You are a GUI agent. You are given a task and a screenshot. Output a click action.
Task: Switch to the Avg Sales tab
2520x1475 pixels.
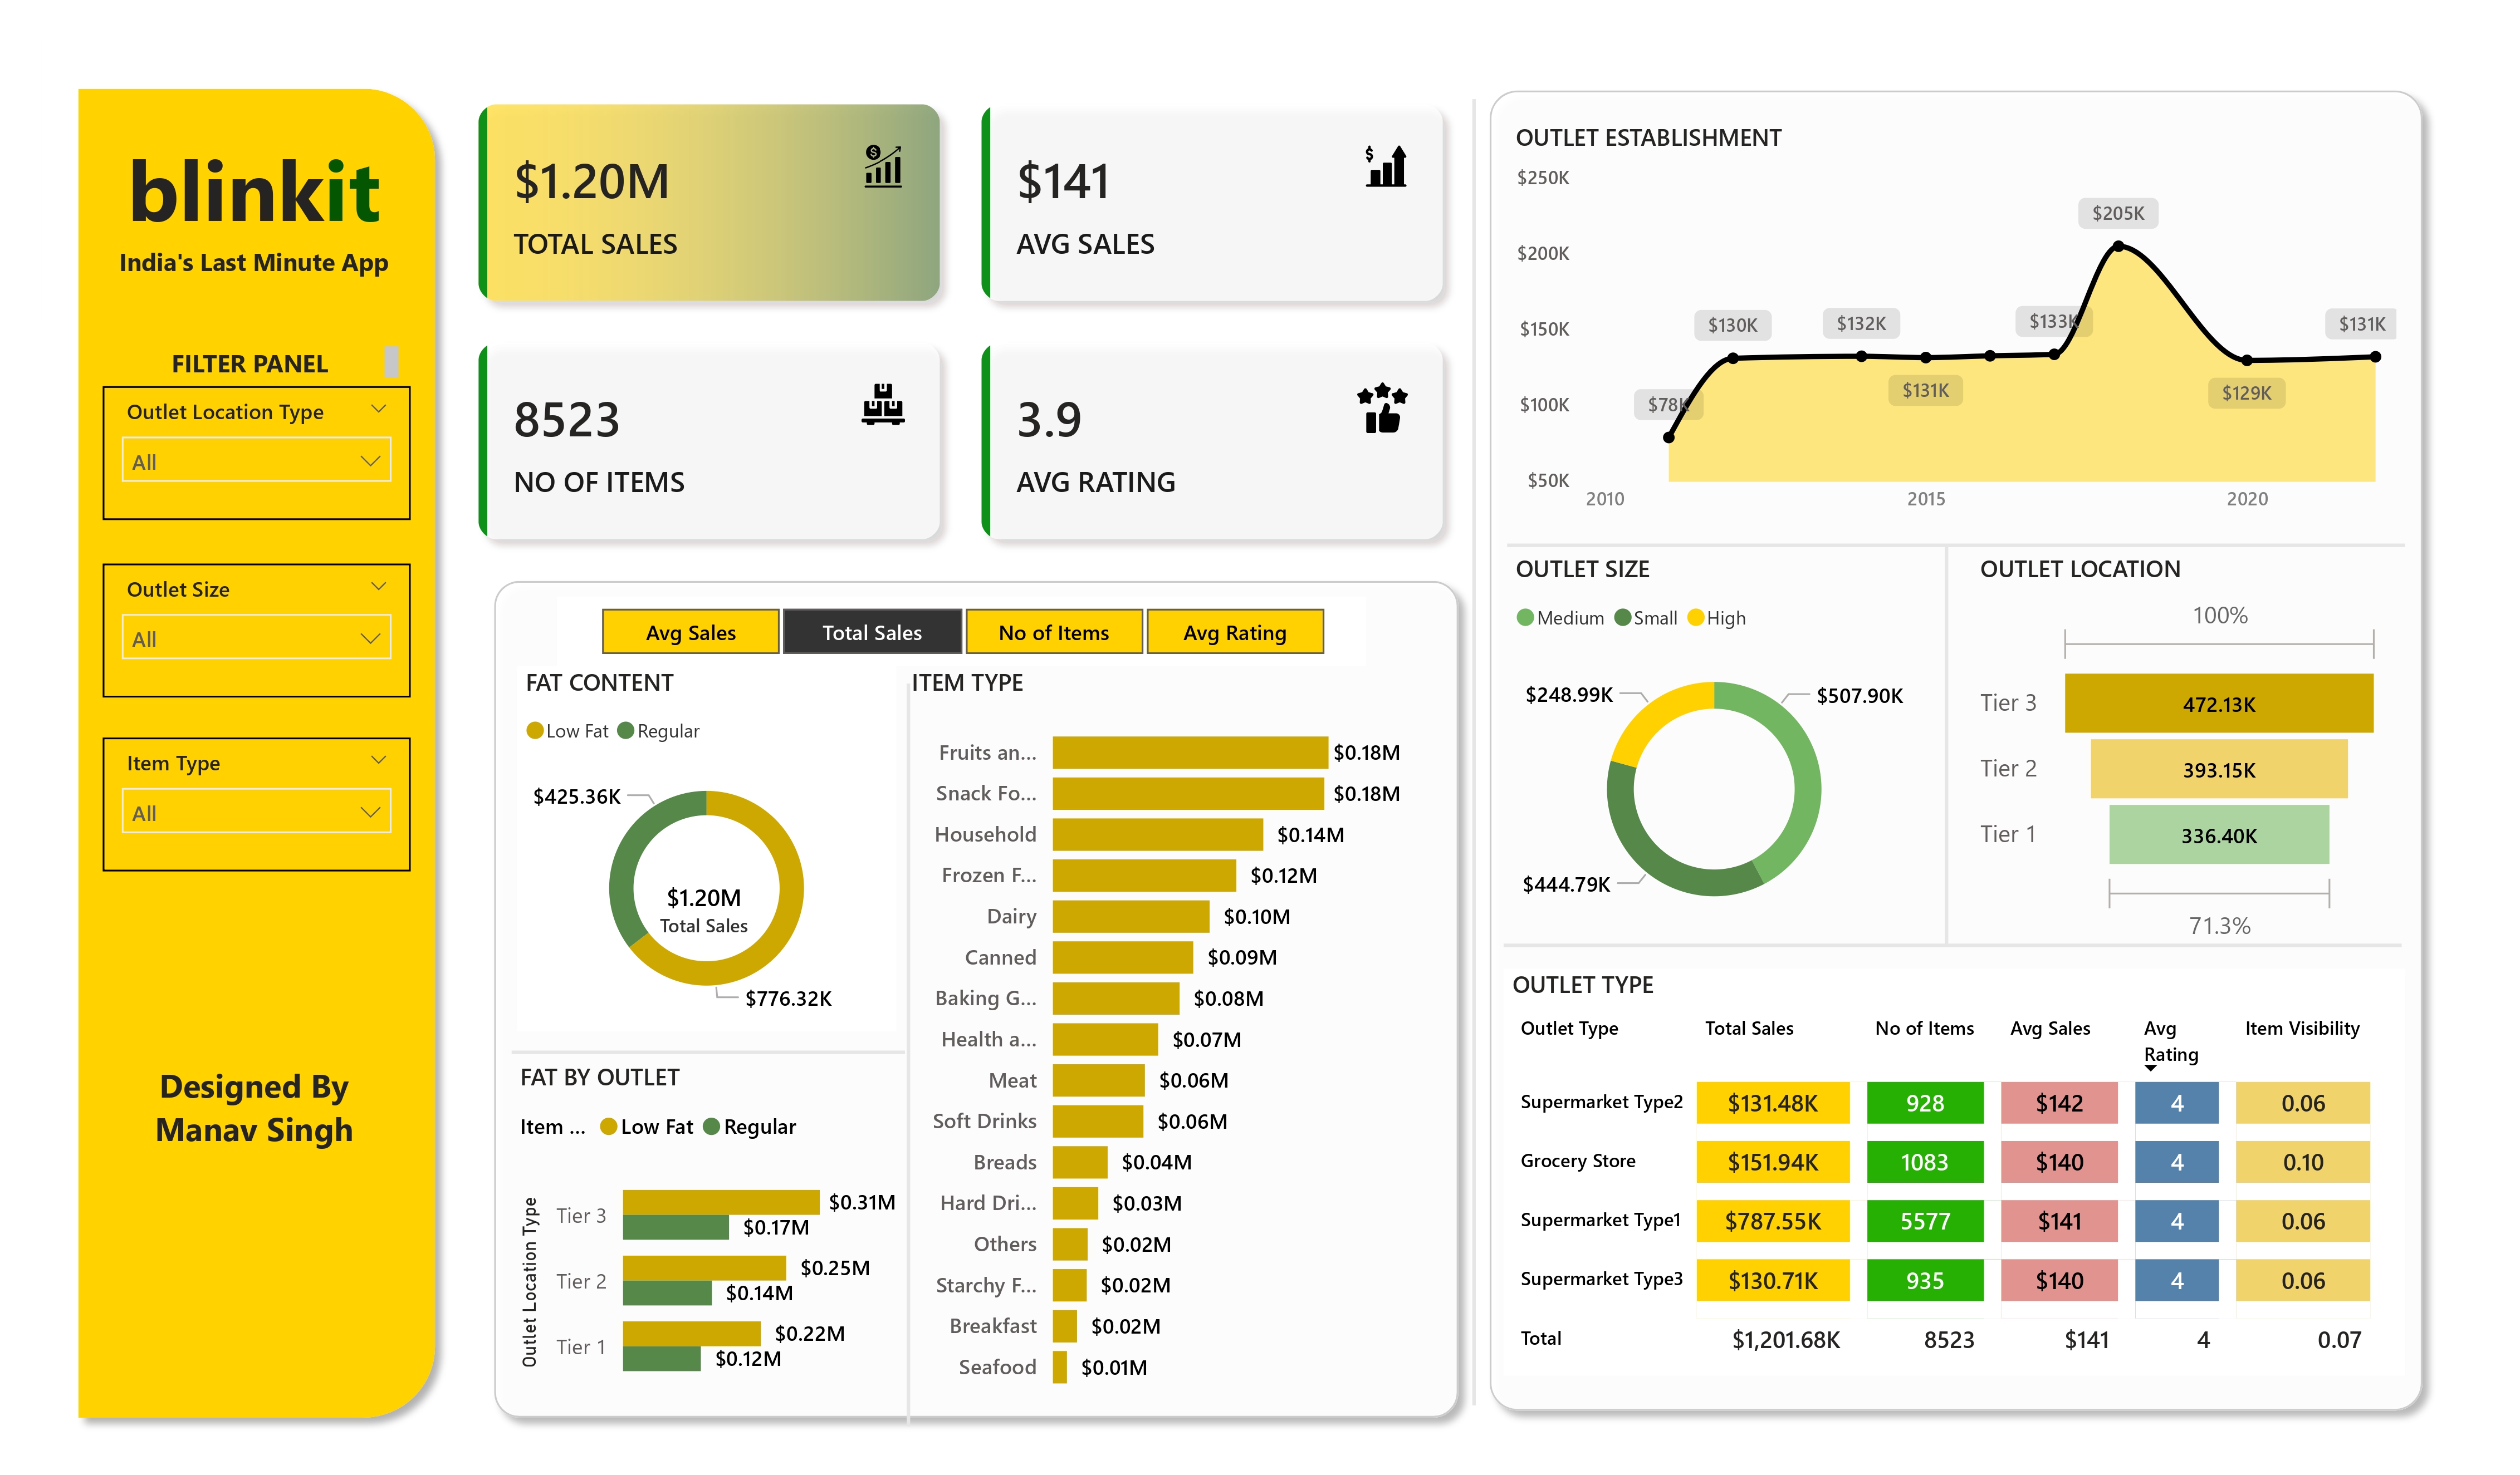[690, 632]
